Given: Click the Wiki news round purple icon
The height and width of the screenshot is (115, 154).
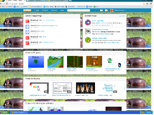Looking at the screenshot, I should click(x=88, y=22).
